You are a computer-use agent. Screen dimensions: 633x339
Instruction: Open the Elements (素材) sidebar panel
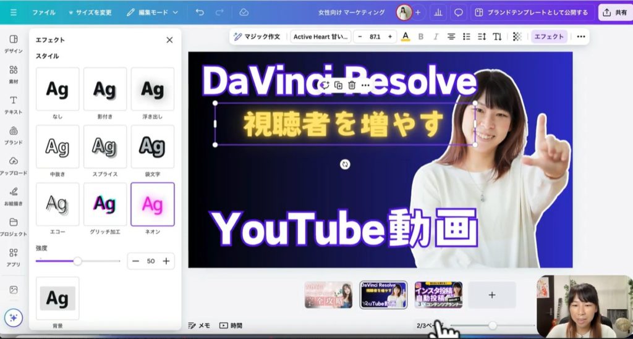[x=14, y=73]
